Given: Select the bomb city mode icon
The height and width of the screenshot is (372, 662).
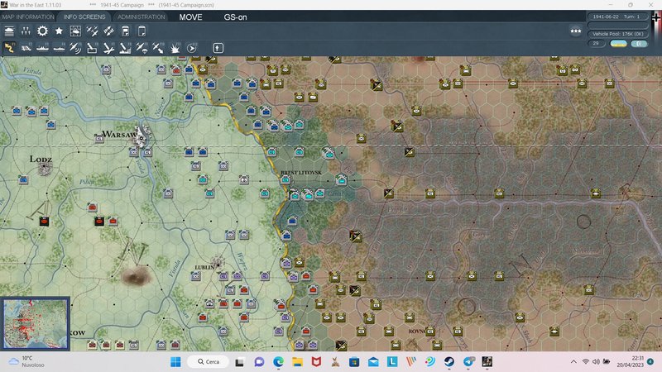Looking at the screenshot, I should [x=125, y=48].
